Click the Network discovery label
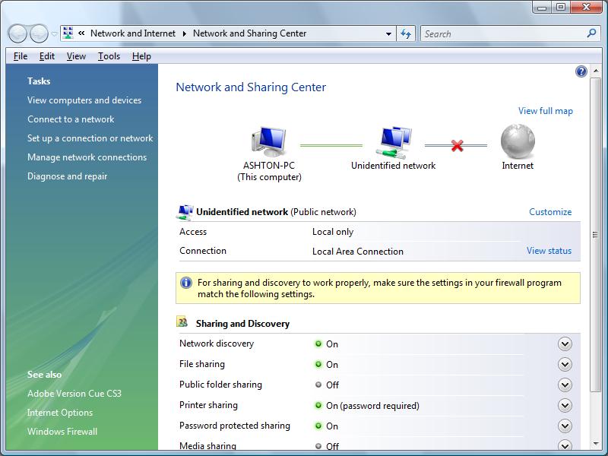608x456 pixels. 217,344
